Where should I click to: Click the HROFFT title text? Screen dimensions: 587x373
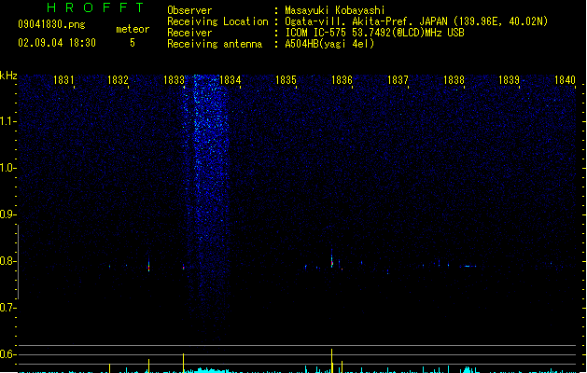pos(95,7)
